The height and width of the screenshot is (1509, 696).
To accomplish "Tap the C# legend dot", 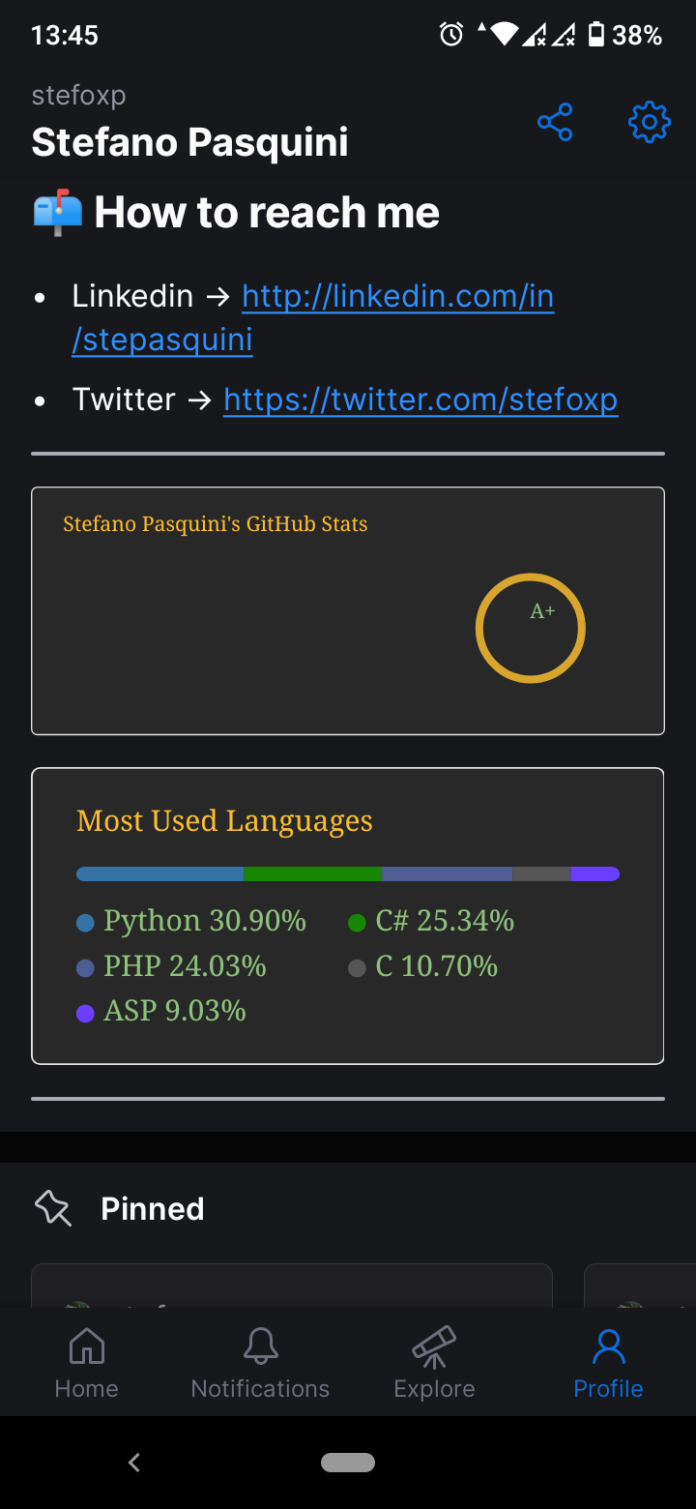I will [x=356, y=922].
